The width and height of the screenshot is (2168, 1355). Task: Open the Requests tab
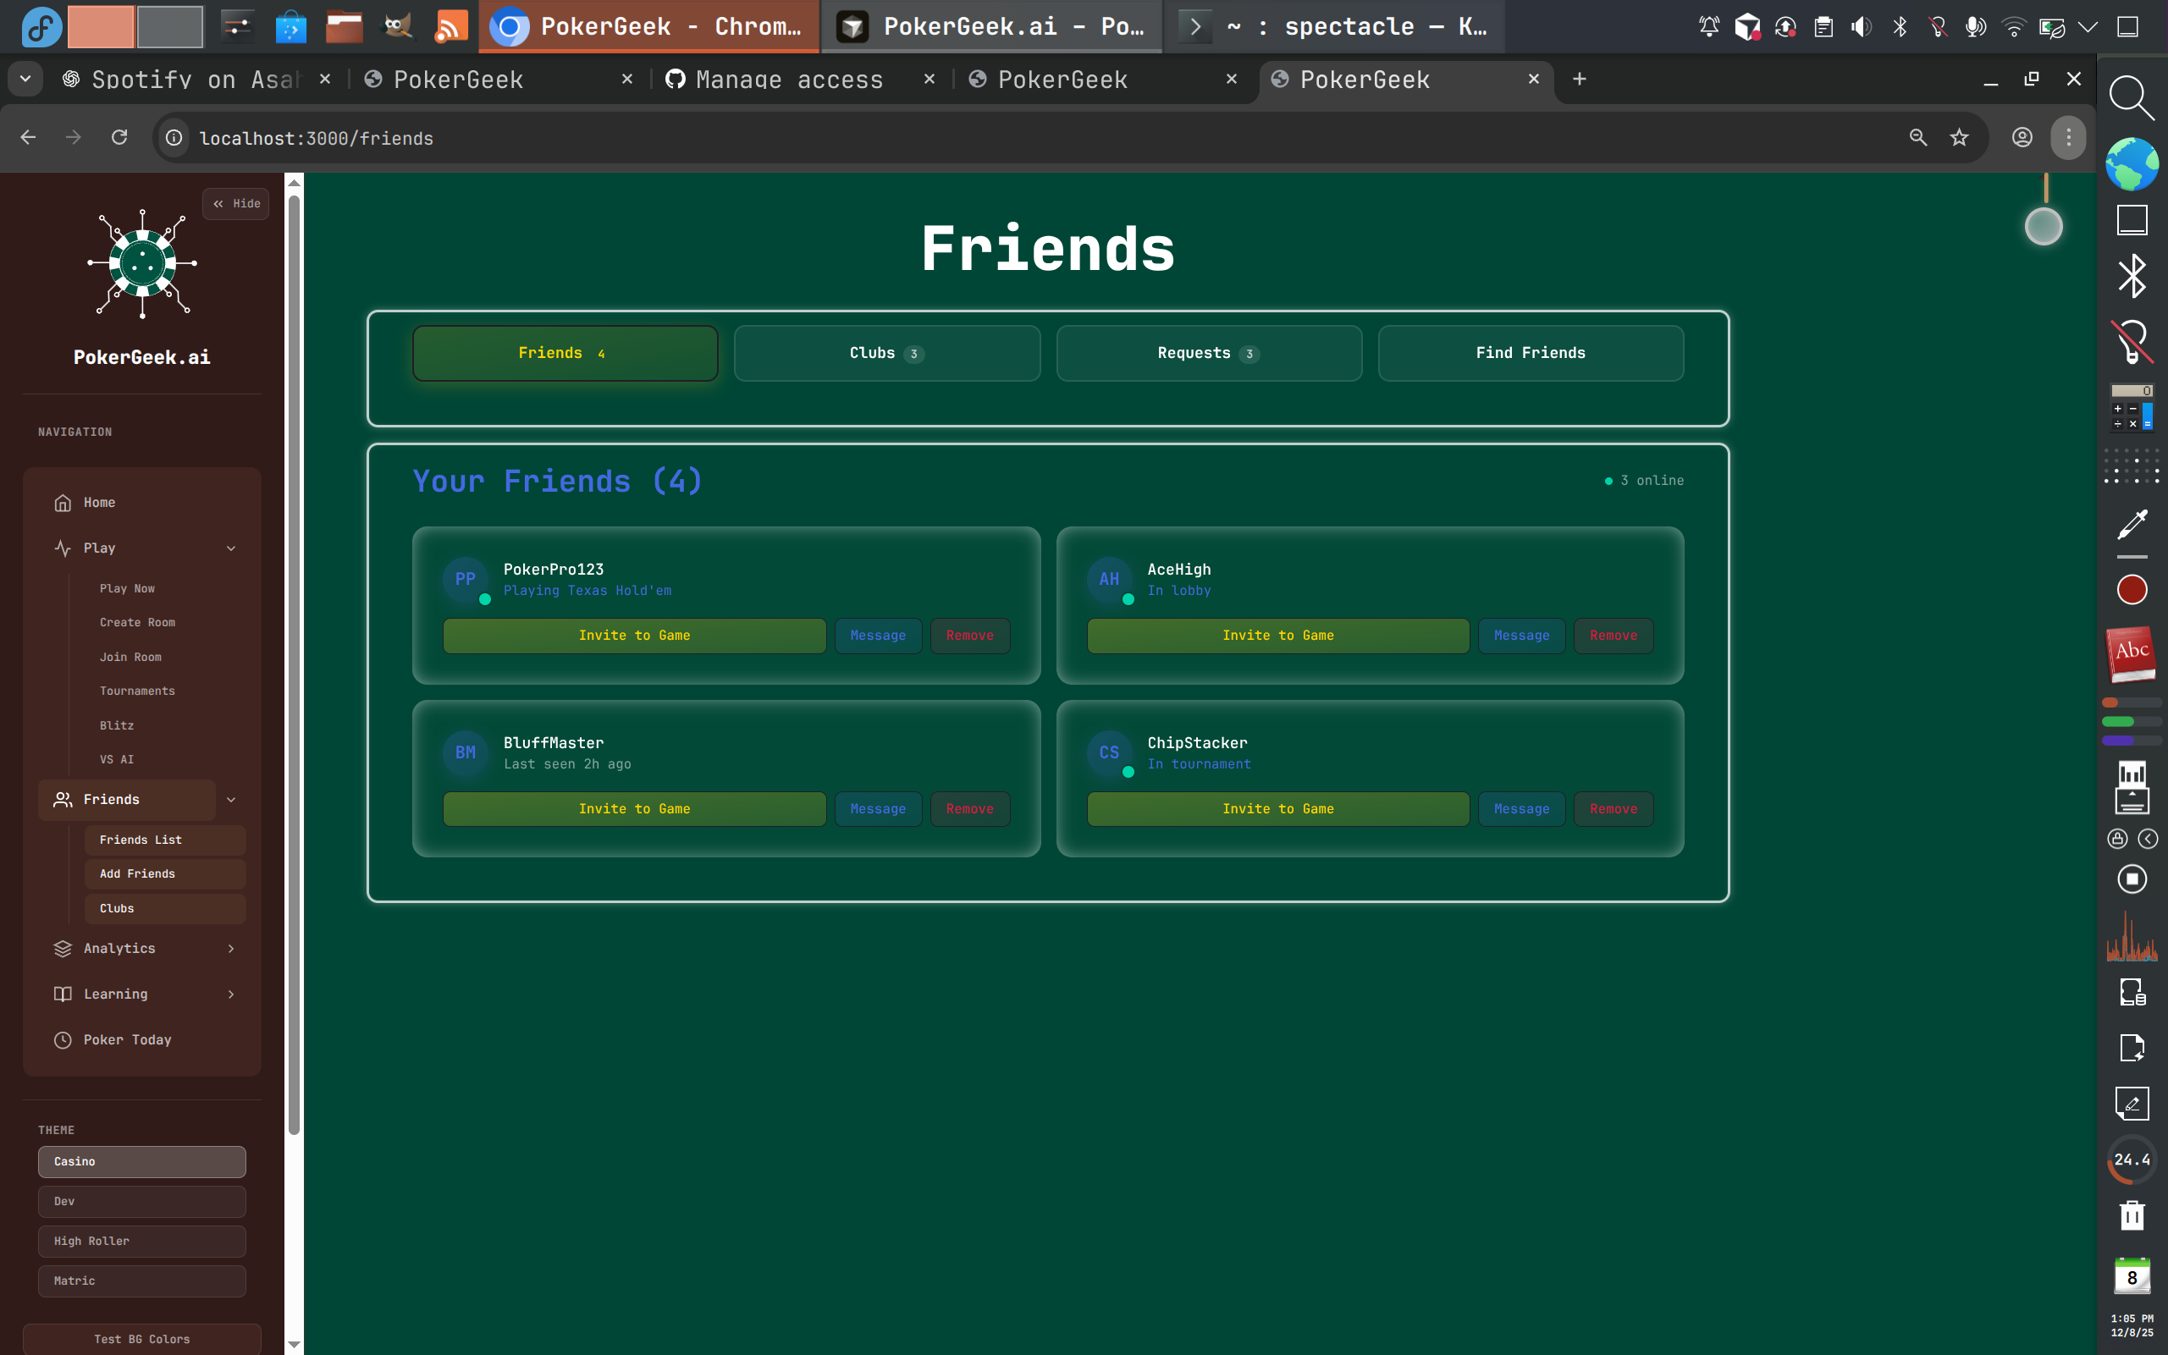pyautogui.click(x=1208, y=352)
